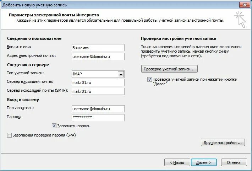Cancel the setup with Отмена
The height and width of the screenshot is (171, 252).
tap(234, 162)
